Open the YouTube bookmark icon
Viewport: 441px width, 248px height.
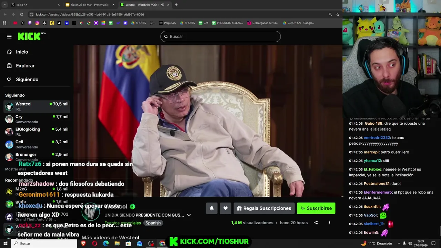coord(15,23)
